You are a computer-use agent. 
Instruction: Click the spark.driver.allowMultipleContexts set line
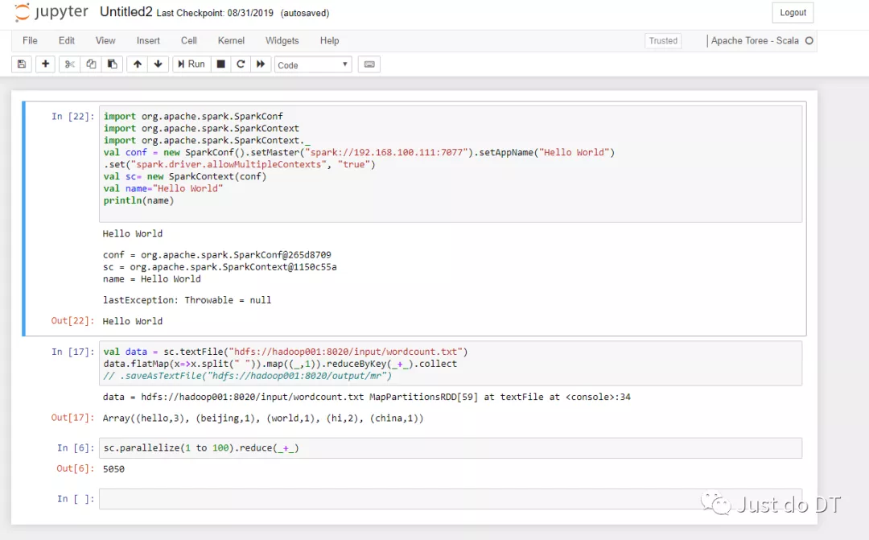point(239,165)
